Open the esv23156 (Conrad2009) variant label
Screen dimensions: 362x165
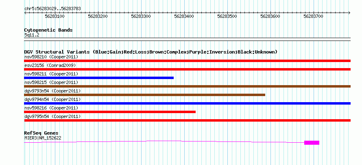pos(50,65)
